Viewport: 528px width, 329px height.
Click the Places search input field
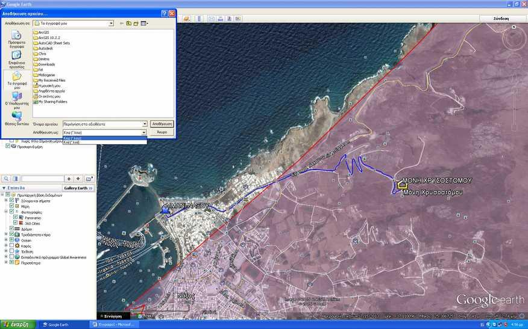[x=42, y=179]
